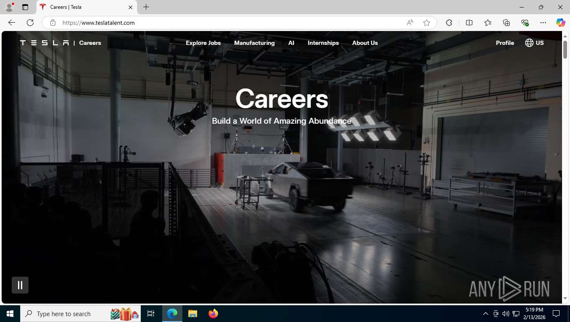Select the Careers | Tesla tab
The image size is (570, 322).
[x=86, y=7]
